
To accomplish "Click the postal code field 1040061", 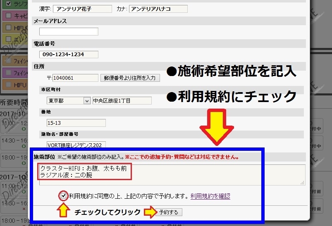I will pos(75,78).
